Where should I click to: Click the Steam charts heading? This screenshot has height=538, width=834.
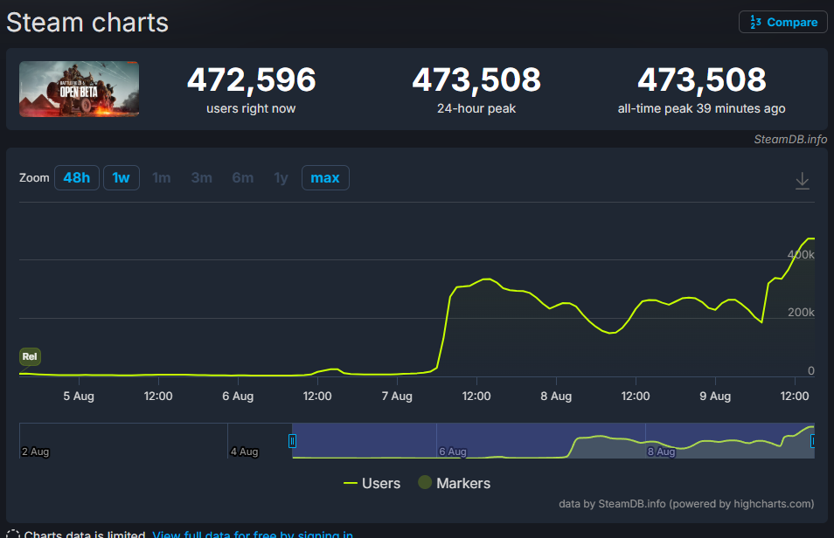(x=87, y=23)
